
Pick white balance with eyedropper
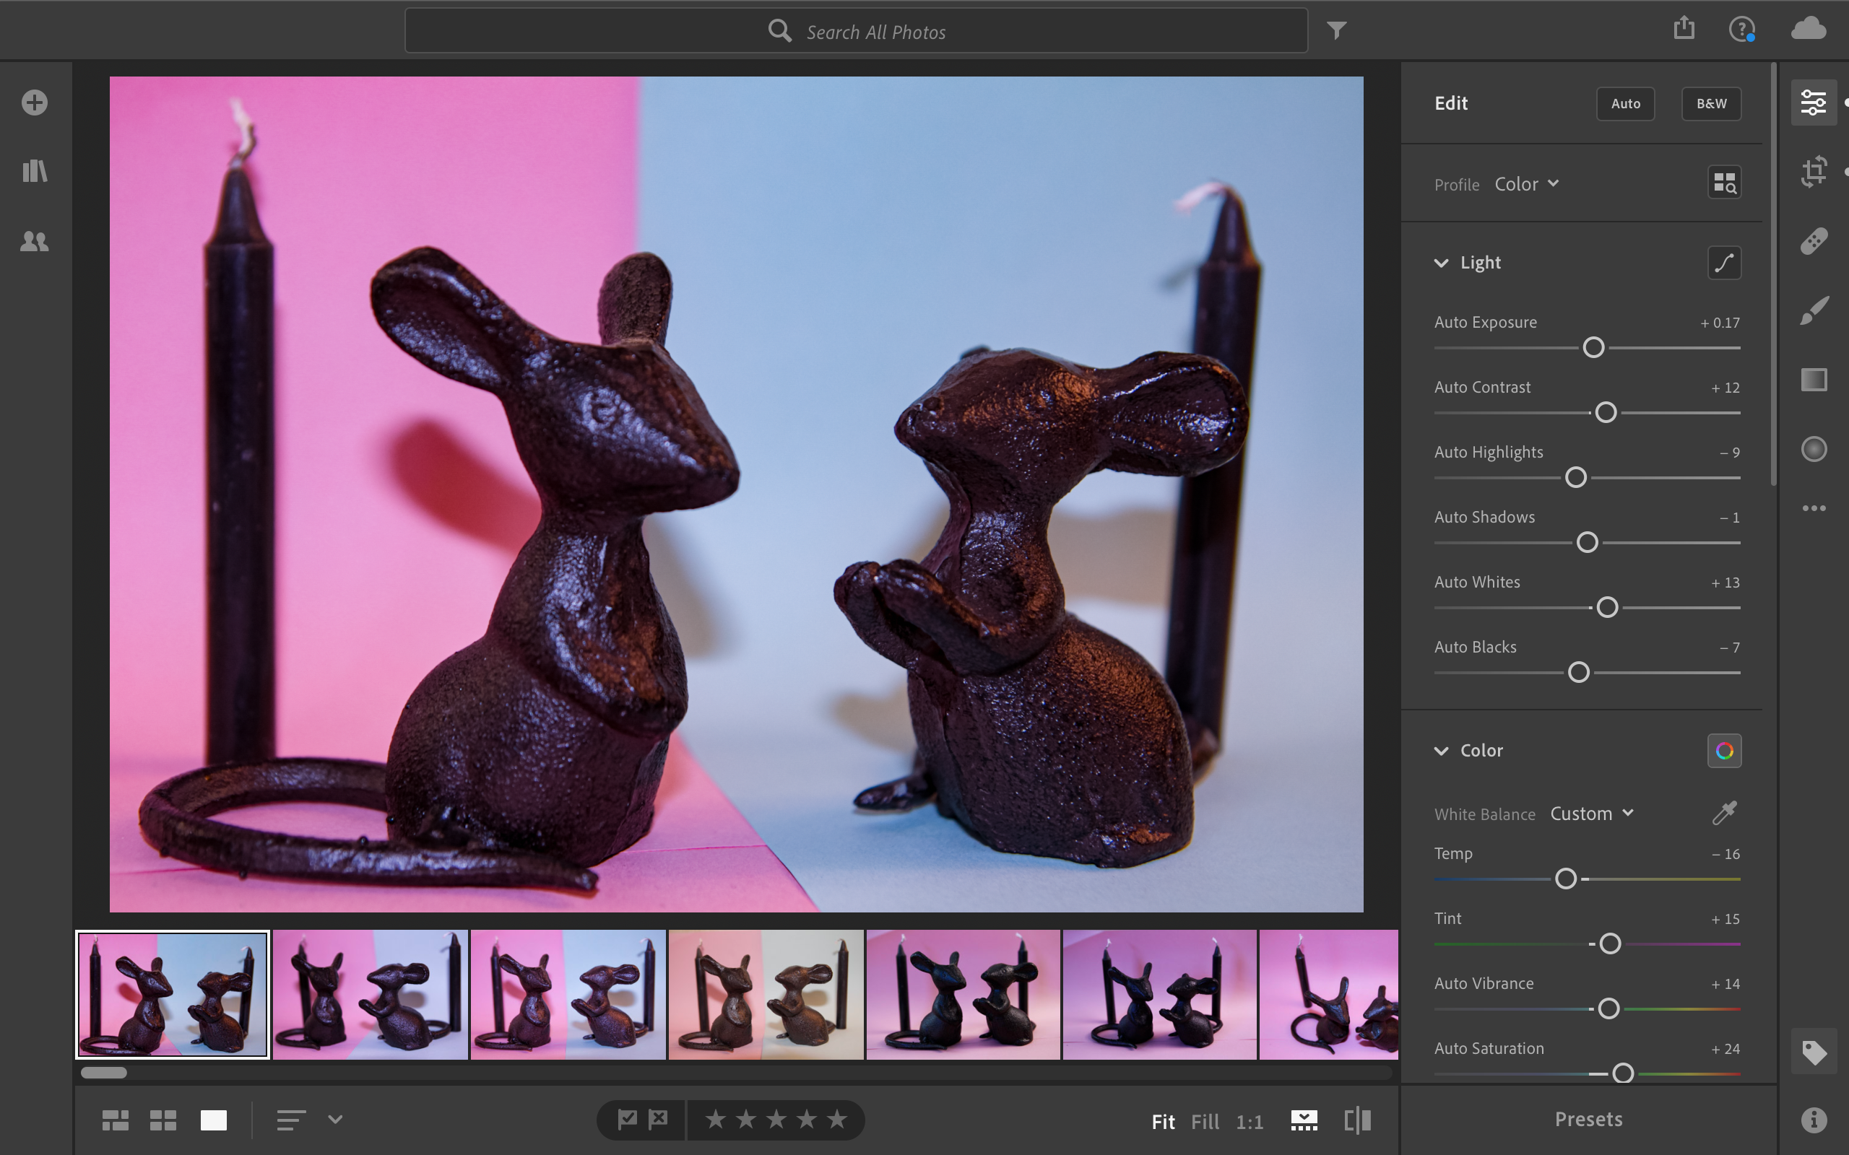click(x=1724, y=813)
